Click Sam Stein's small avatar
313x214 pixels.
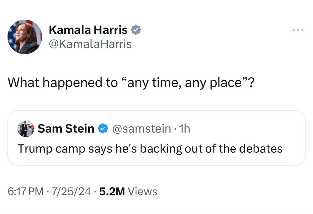click(26, 129)
